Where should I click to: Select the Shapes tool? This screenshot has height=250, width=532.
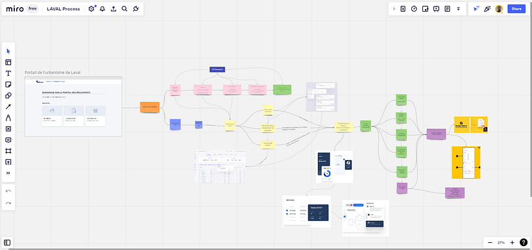[x=8, y=95]
